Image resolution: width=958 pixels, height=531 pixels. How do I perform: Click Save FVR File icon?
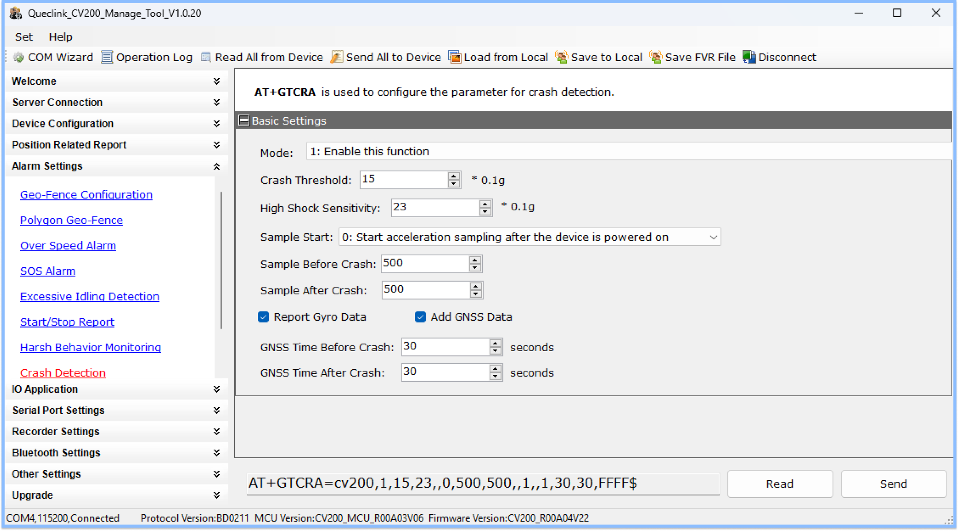(x=654, y=57)
